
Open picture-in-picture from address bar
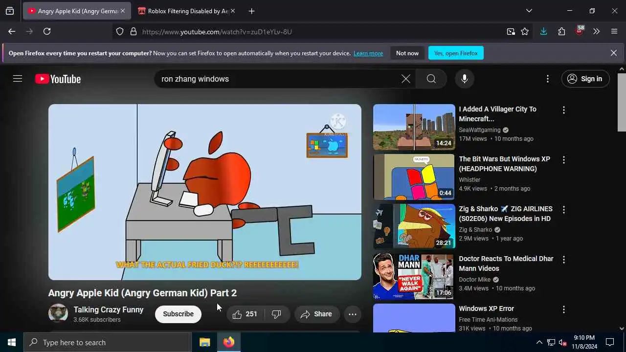[x=511, y=32]
